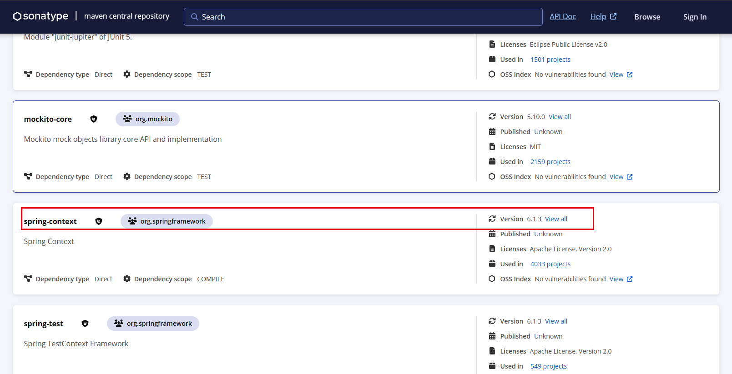The image size is (732, 374).
Task: Click the Used in icon for mockito-core
Action: click(x=492, y=161)
